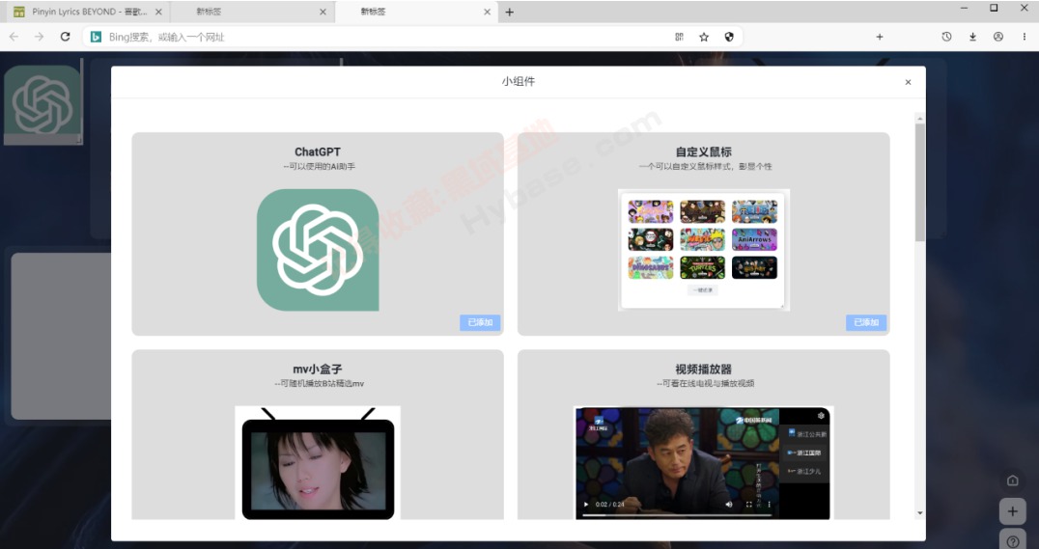Viewport: 1039px width, 549px height.
Task: Click the plus icon in the browser toolbar
Action: (x=880, y=37)
